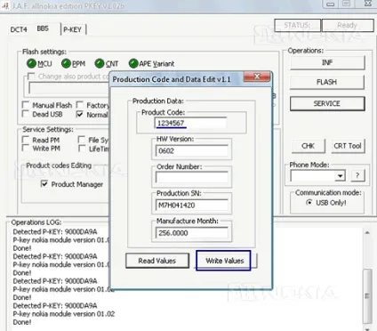Click the CHK button
The width and height of the screenshot is (377, 331).
(309, 146)
